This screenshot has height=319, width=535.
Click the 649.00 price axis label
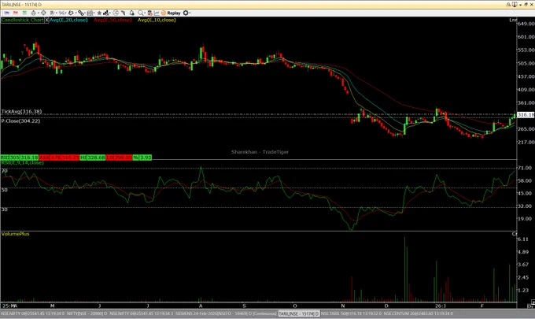(x=526, y=24)
